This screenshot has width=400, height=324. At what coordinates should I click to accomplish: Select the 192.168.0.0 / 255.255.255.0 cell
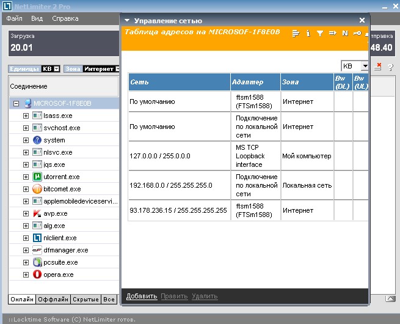click(x=180, y=185)
